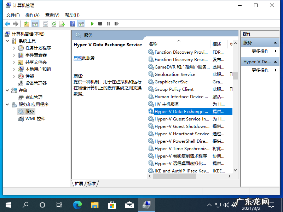Export the list with the export icon

click(63, 24)
